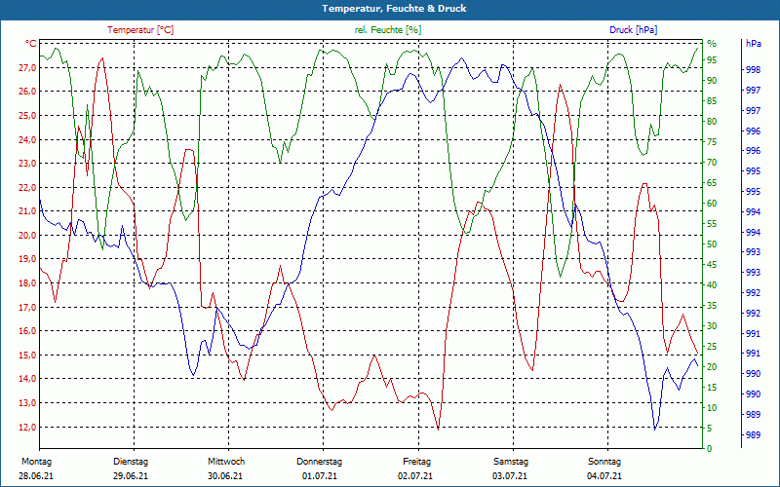This screenshot has width=780, height=487.
Task: Click the 25,0 temperature axis tick
Action: tap(27, 115)
